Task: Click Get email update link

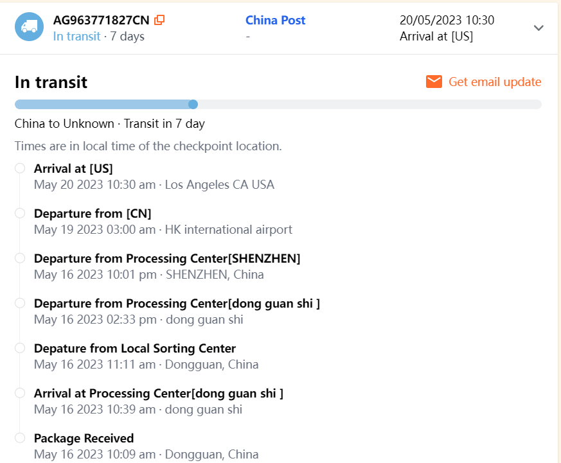Action: (495, 82)
